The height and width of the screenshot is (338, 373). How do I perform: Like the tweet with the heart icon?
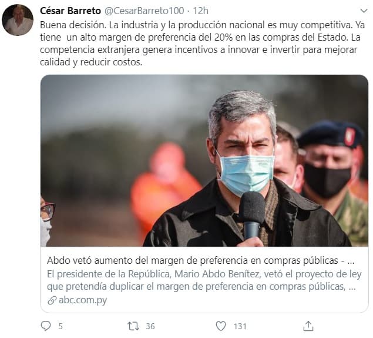[x=220, y=326]
